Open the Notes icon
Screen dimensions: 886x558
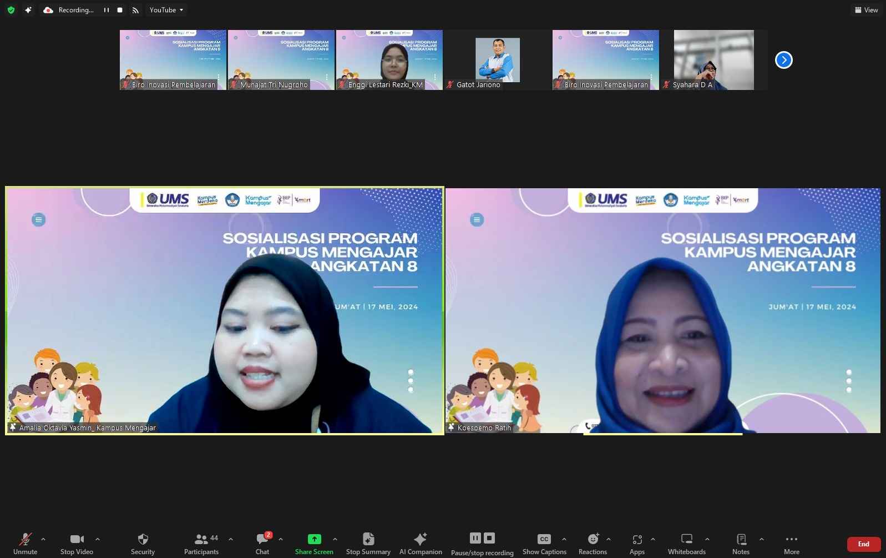pos(741,539)
